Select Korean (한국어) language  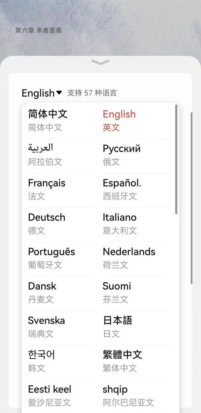[41, 361]
